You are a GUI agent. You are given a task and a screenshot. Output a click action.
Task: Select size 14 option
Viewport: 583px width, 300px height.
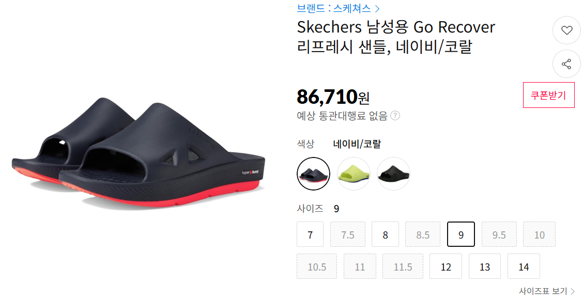524,266
